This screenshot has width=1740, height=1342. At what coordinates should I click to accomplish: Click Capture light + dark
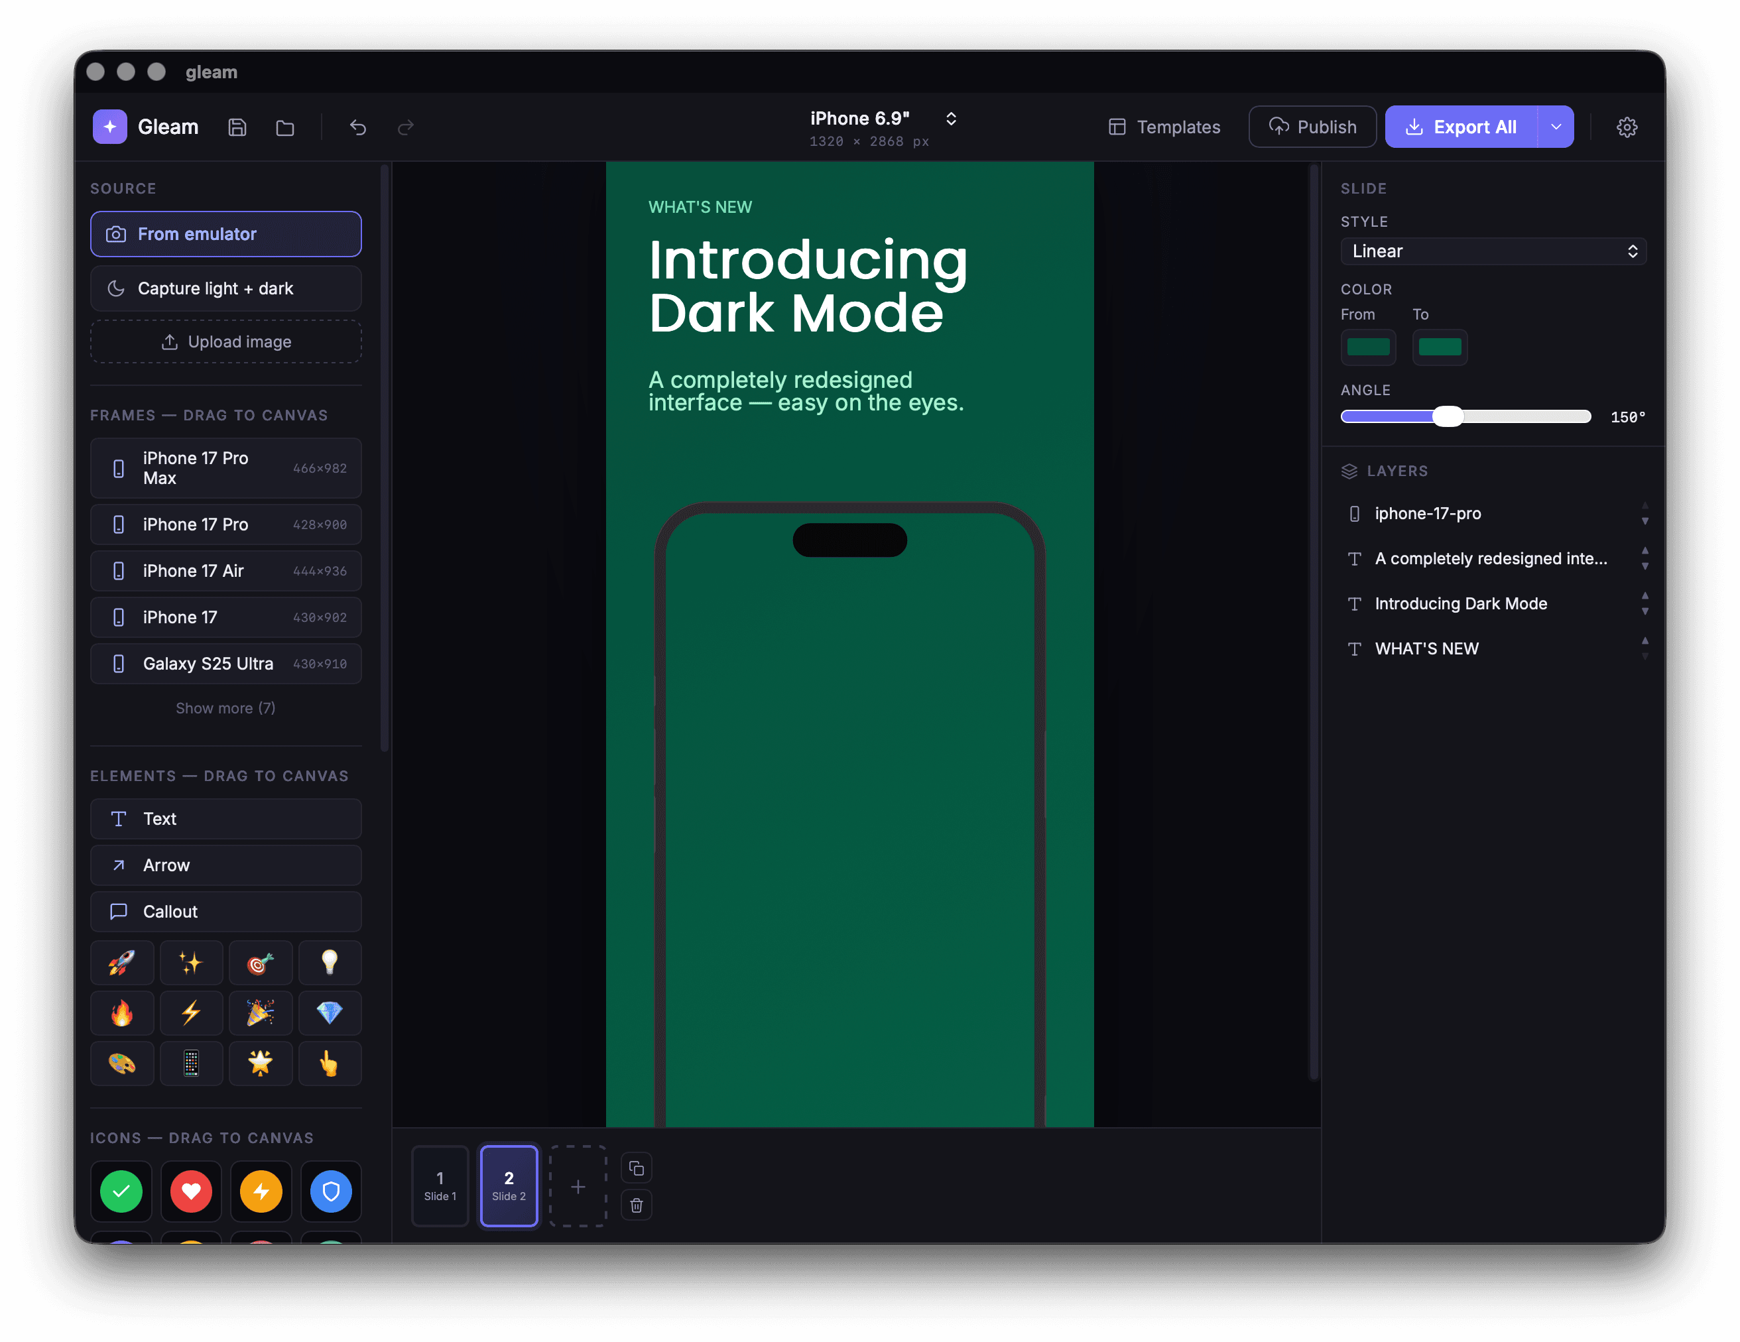225,288
